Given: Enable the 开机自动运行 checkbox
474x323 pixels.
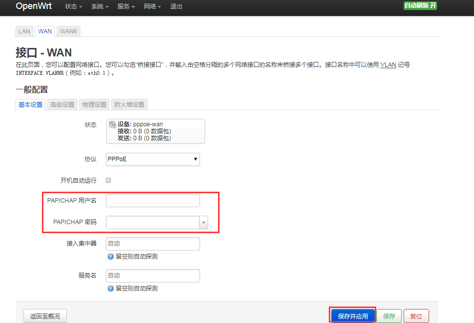Looking at the screenshot, I should pos(108,180).
